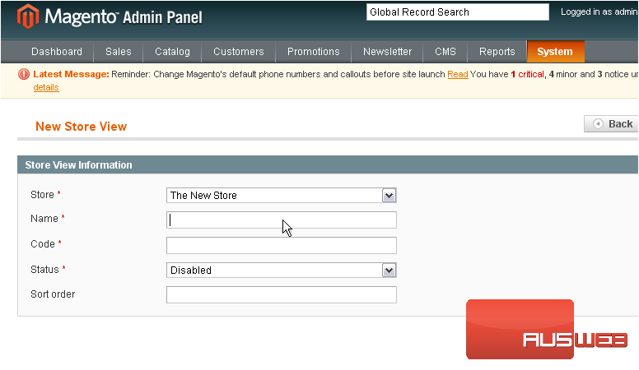Click the Magento logo icon
The width and height of the screenshot is (639, 370).
click(x=28, y=16)
